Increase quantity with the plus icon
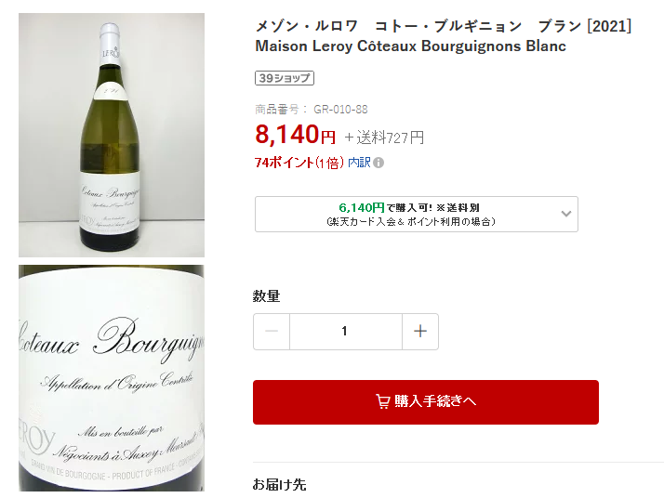 pos(420,332)
